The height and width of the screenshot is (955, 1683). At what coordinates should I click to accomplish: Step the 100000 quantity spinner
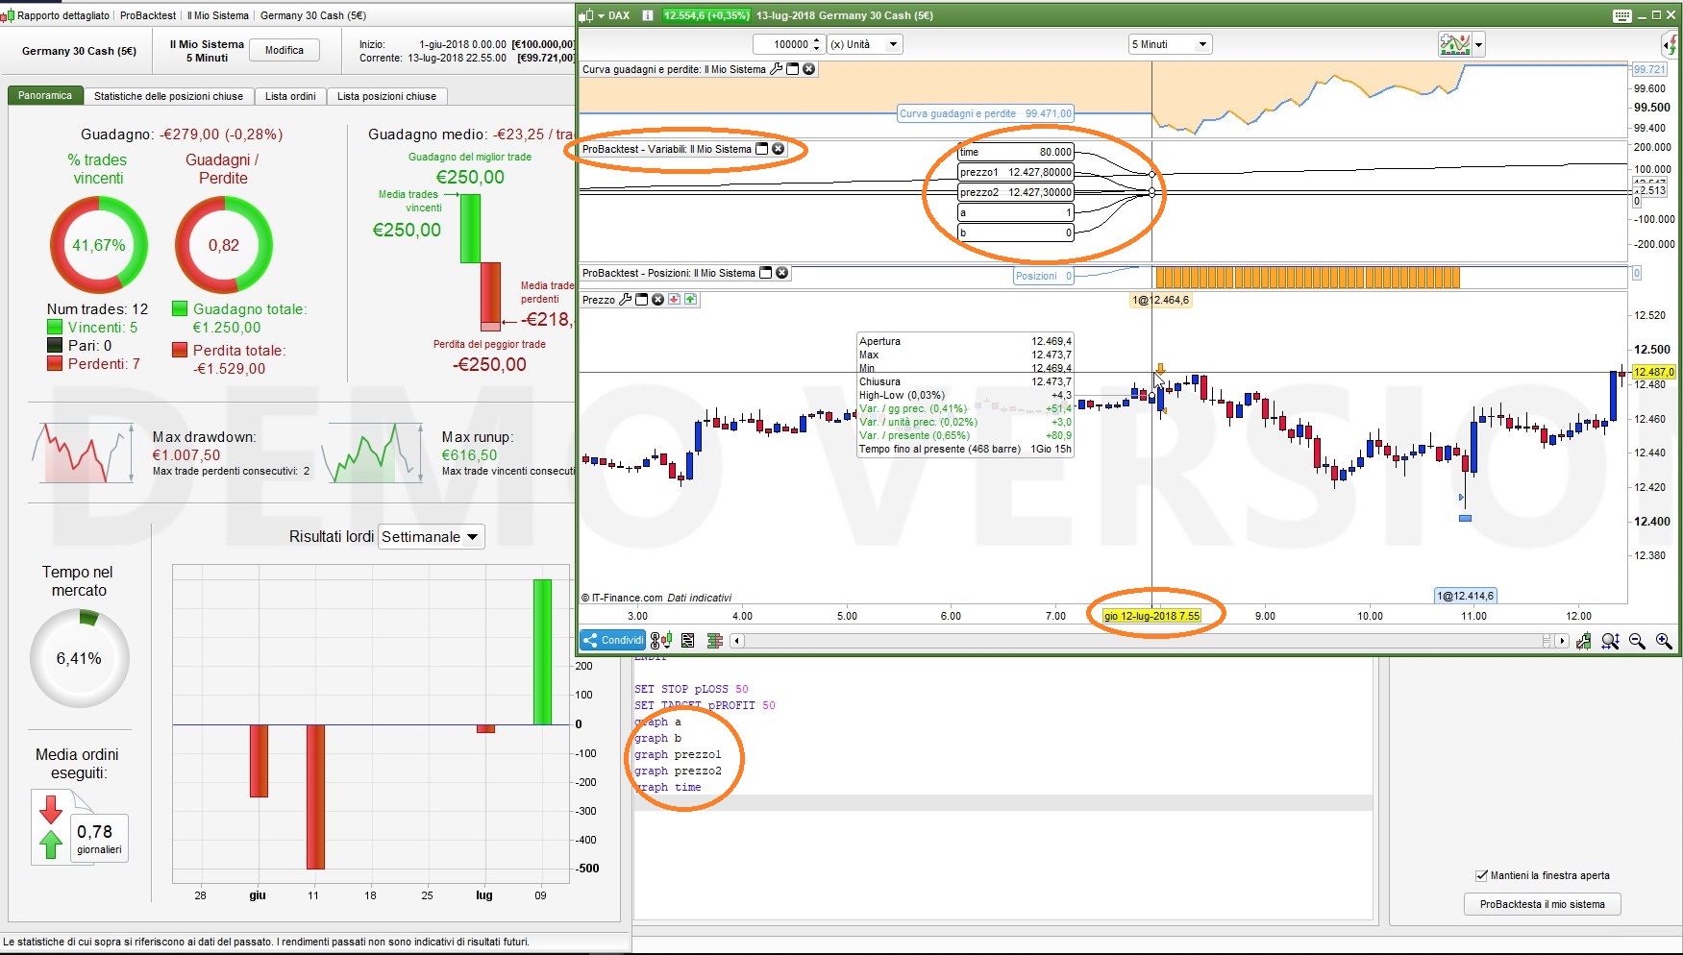(x=817, y=44)
